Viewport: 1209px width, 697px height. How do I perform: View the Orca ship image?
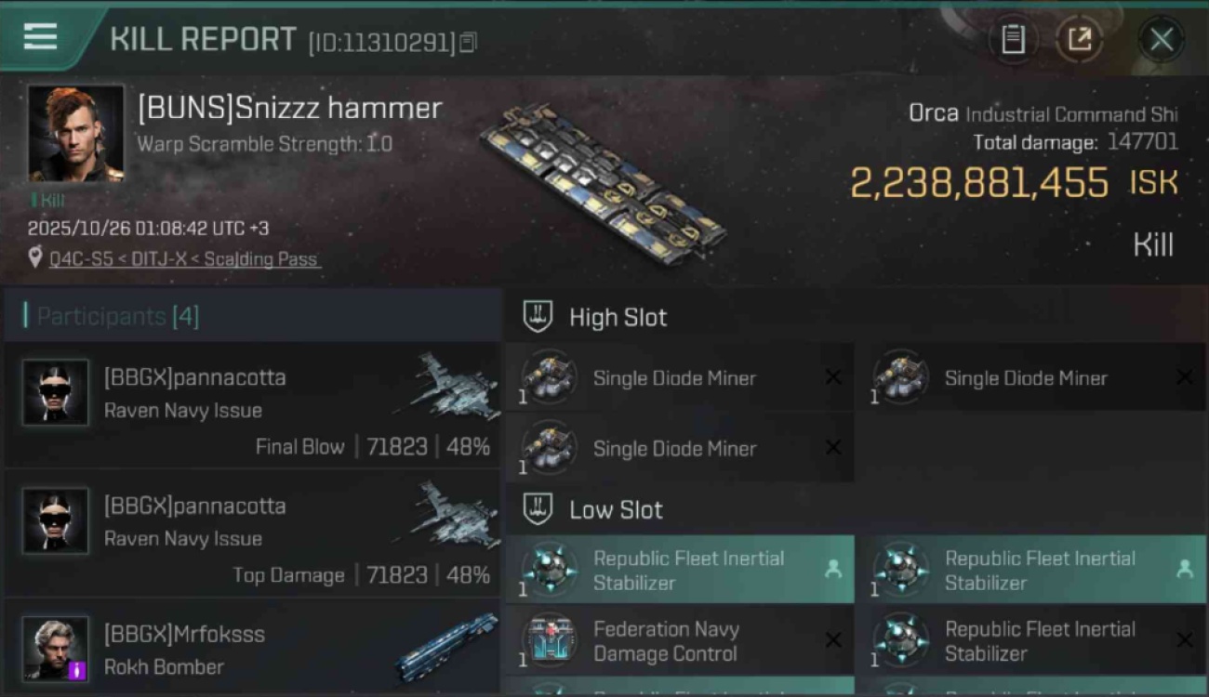tap(603, 183)
